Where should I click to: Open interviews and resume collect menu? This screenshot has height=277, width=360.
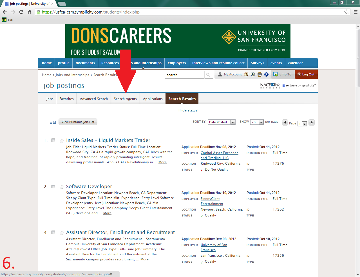(x=218, y=63)
